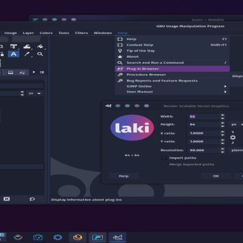Click the X ratio stepper arrows
This screenshot has height=243, width=243.
(x=222, y=133)
